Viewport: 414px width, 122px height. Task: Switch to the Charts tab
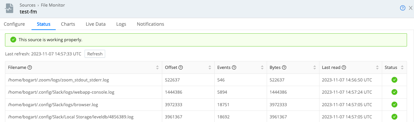tap(68, 24)
